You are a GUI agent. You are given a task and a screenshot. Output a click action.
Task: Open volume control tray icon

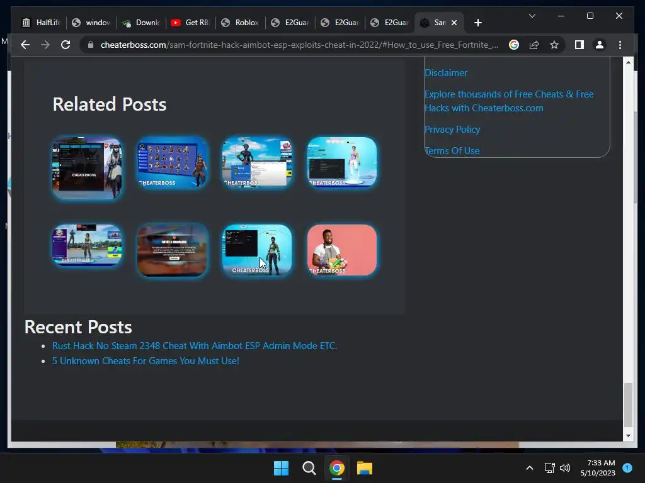[x=565, y=468]
